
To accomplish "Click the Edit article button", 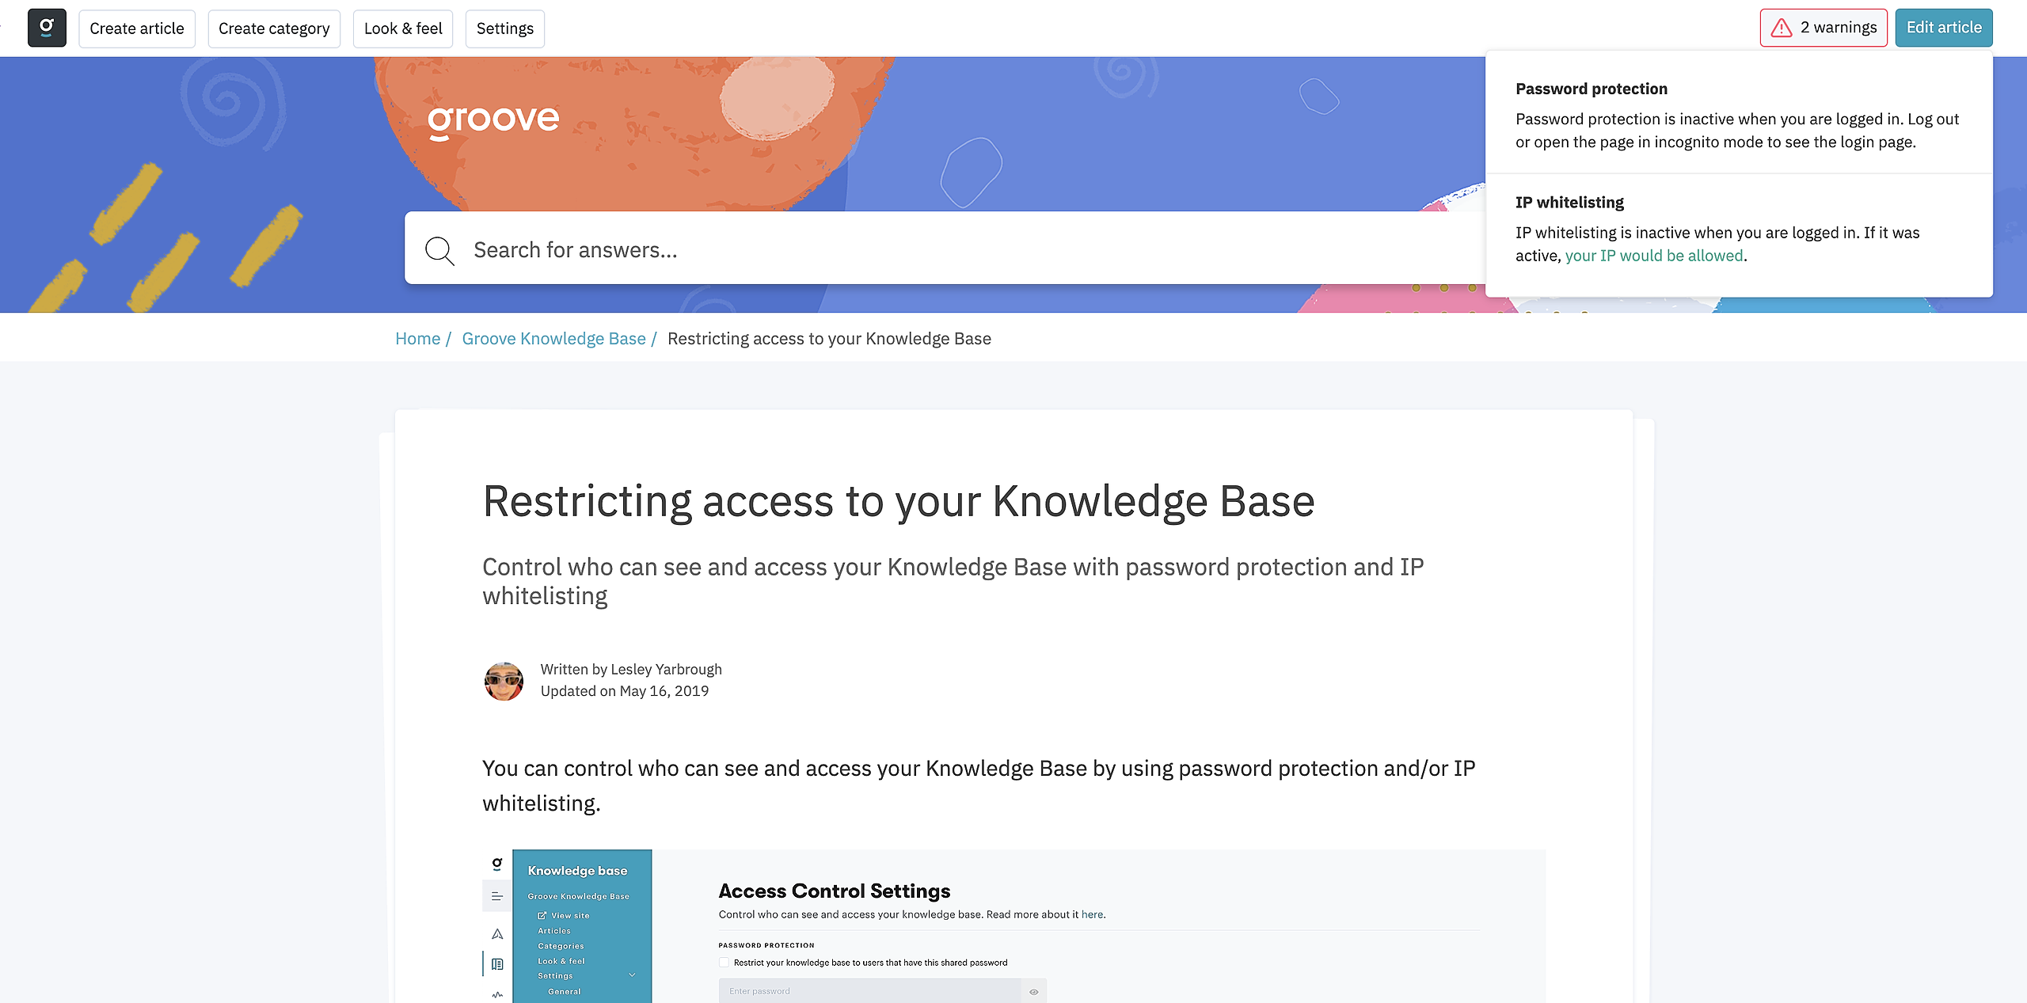I will pyautogui.click(x=1943, y=28).
